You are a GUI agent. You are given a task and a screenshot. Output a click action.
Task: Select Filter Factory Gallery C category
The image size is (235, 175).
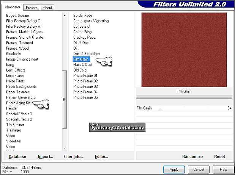23,21
